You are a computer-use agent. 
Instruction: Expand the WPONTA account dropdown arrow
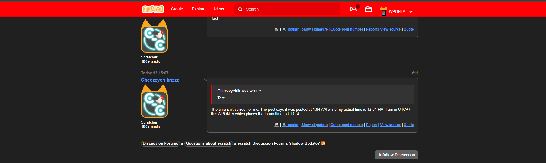tap(411, 12)
